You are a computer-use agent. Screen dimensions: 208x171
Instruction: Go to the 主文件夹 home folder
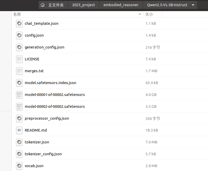(x=53, y=5)
